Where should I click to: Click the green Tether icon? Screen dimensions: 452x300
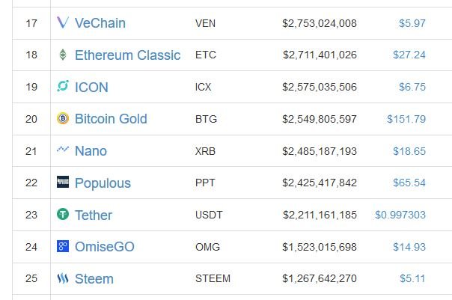pos(63,214)
